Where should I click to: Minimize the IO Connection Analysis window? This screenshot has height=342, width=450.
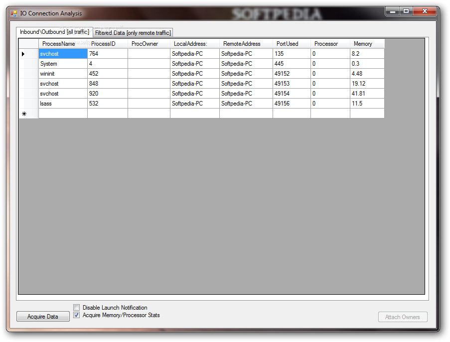click(393, 11)
